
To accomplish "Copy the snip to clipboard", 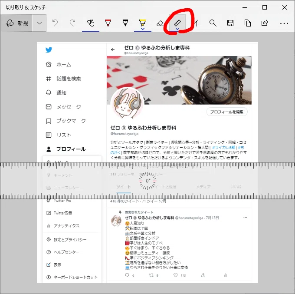I will (248, 23).
